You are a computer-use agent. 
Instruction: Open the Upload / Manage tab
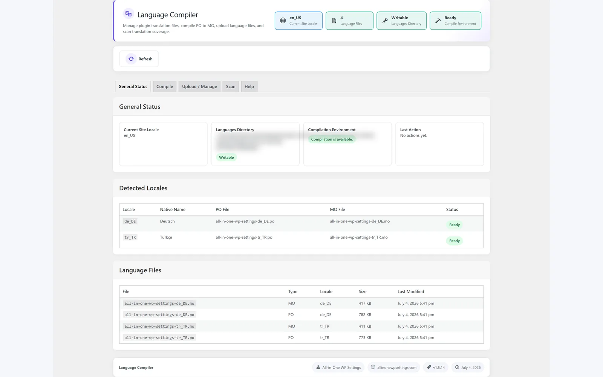coord(199,86)
